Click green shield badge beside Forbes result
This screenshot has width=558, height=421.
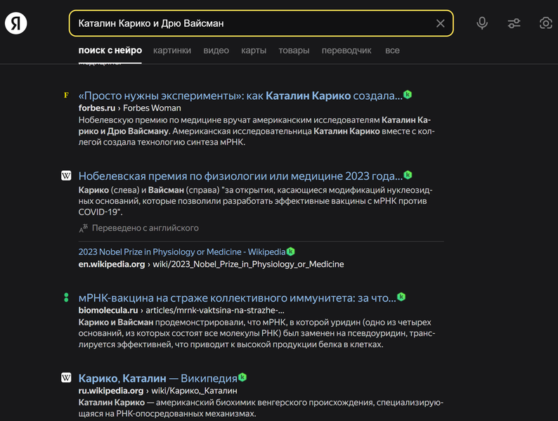[408, 95]
